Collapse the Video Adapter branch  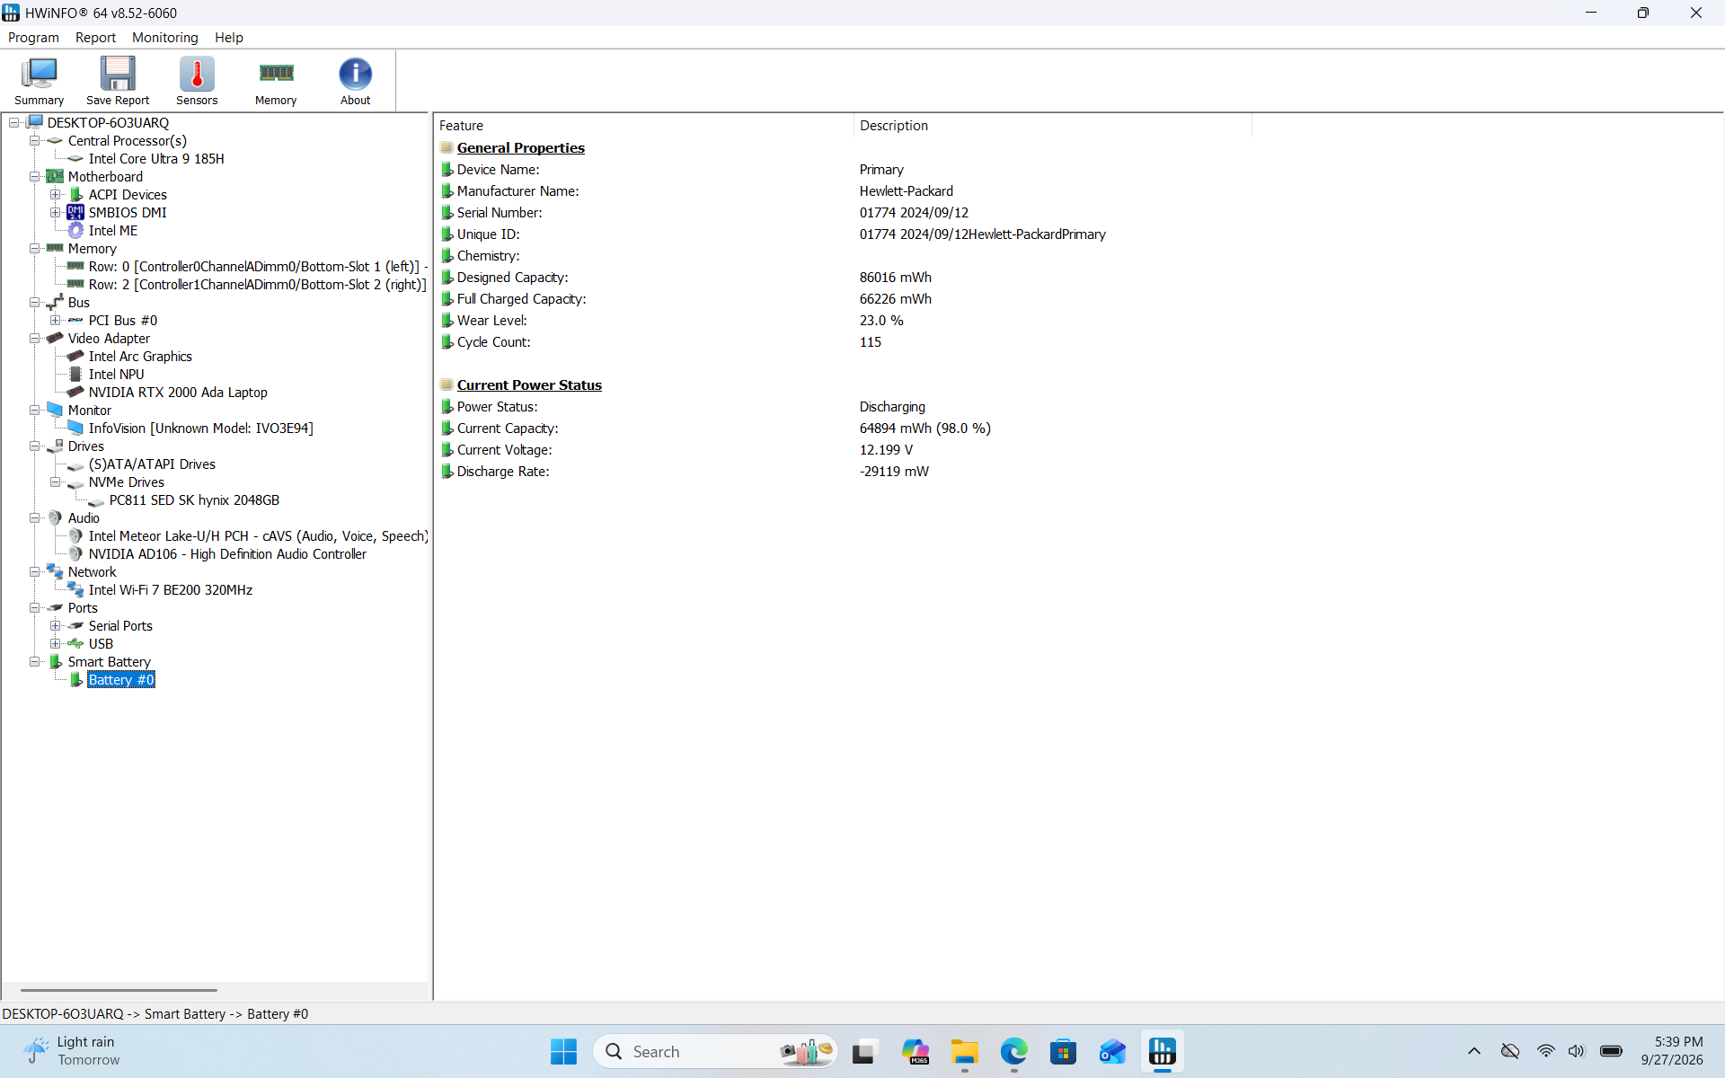point(35,339)
